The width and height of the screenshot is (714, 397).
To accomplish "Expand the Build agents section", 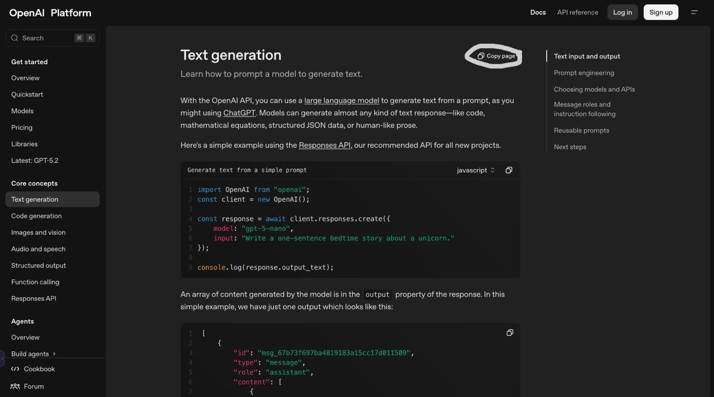I will [33, 354].
